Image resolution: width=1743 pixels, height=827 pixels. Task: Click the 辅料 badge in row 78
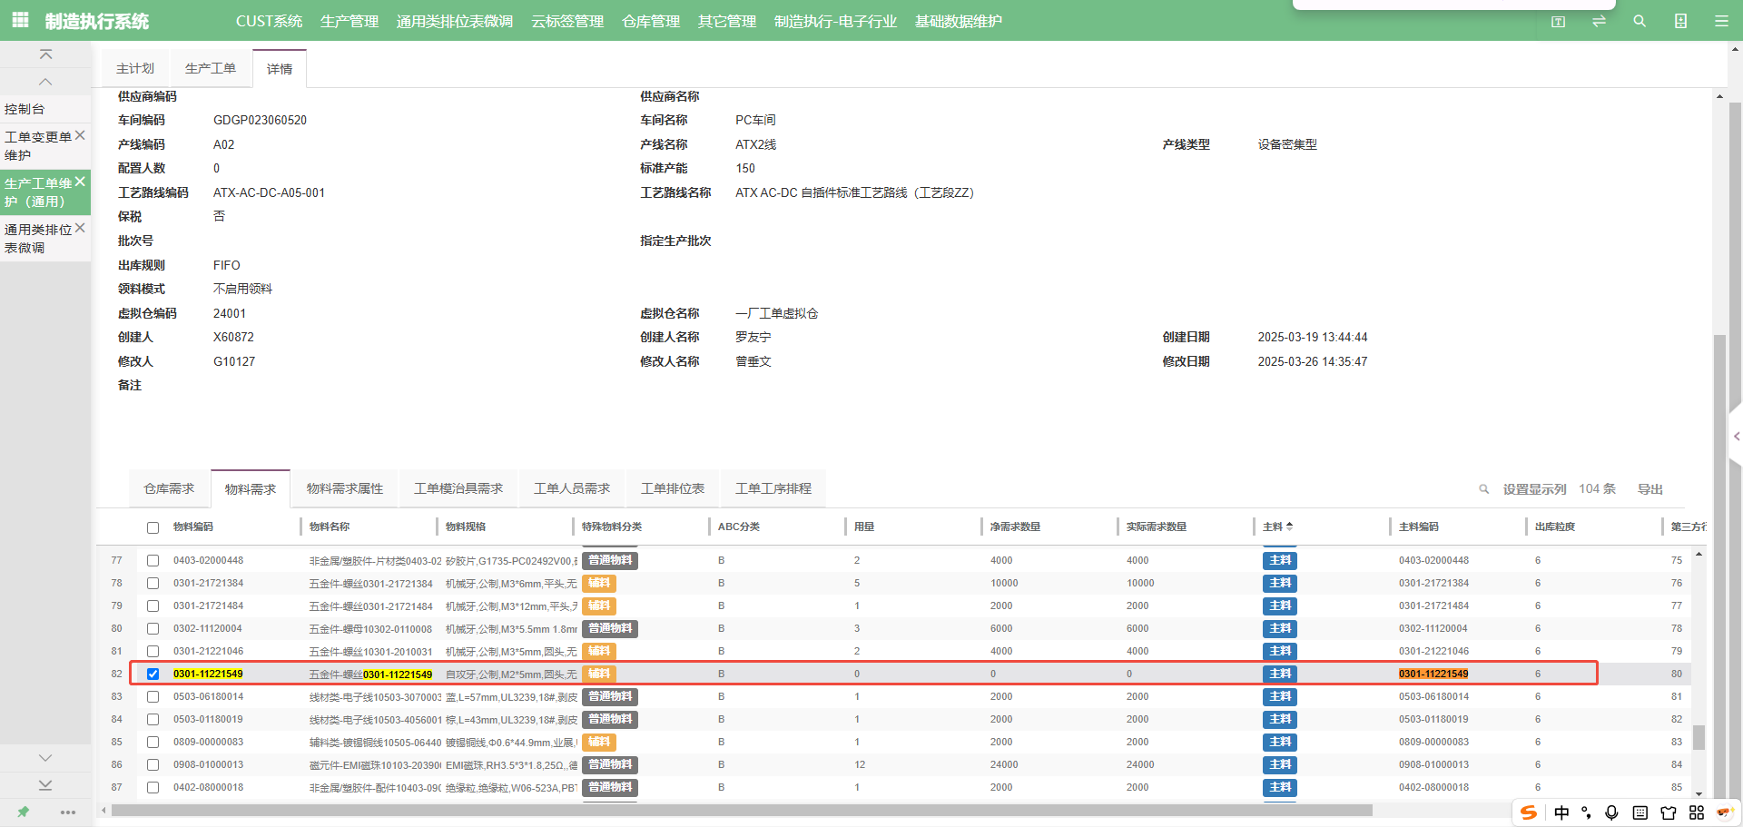tap(599, 584)
